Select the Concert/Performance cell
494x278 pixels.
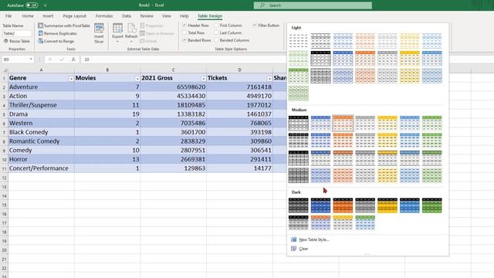[x=41, y=168]
